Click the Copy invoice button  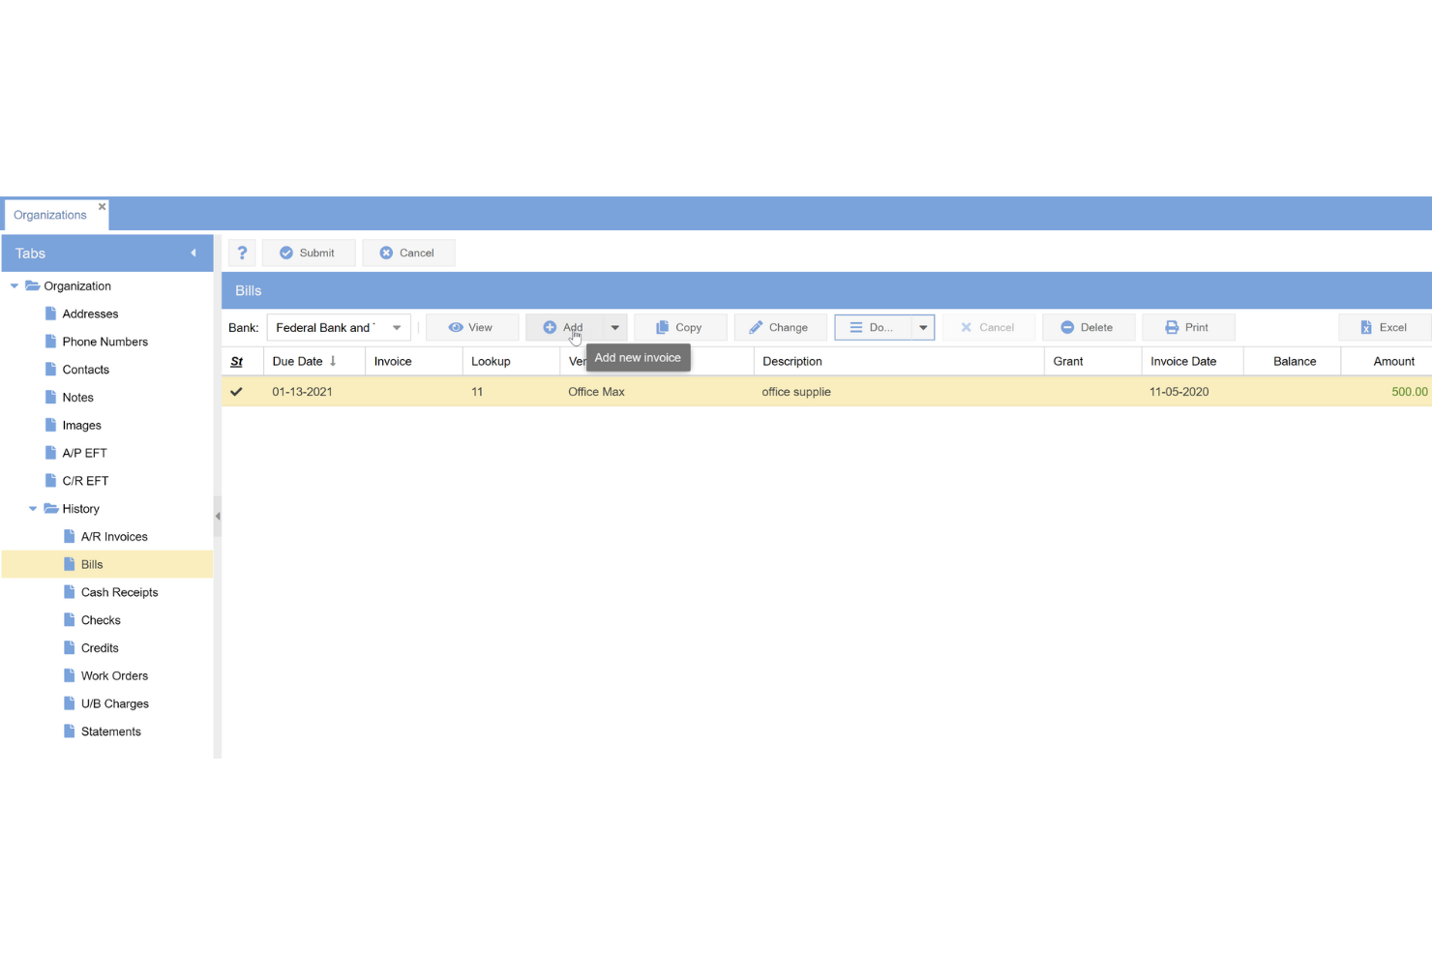pos(679,327)
